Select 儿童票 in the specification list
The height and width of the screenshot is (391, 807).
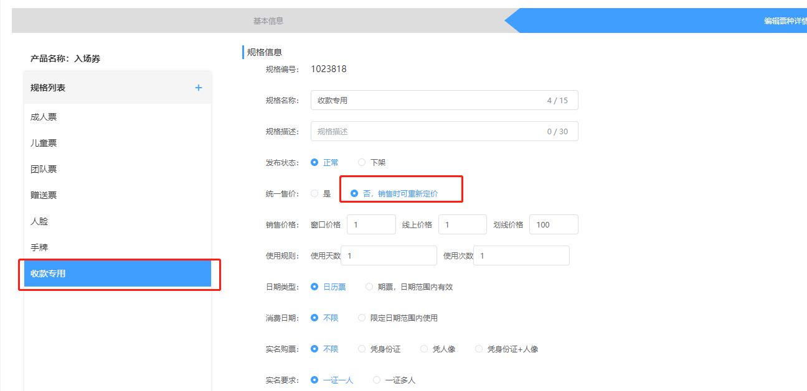[44, 143]
